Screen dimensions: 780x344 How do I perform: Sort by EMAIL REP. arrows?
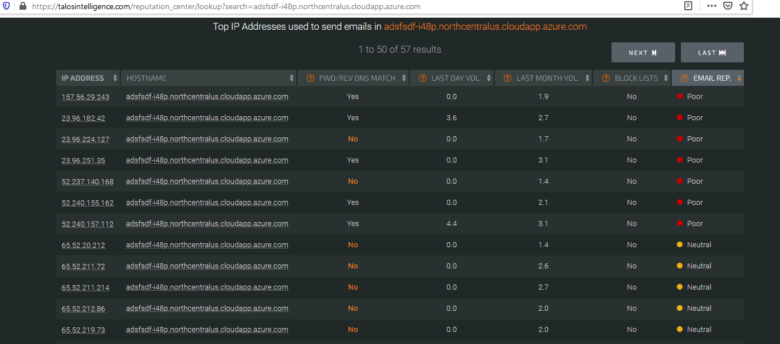[739, 78]
